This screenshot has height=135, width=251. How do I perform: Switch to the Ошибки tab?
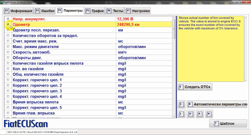45,11
